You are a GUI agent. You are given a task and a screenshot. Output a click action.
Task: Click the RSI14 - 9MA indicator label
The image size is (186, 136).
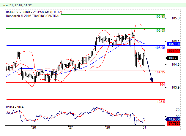click(x=15, y=107)
